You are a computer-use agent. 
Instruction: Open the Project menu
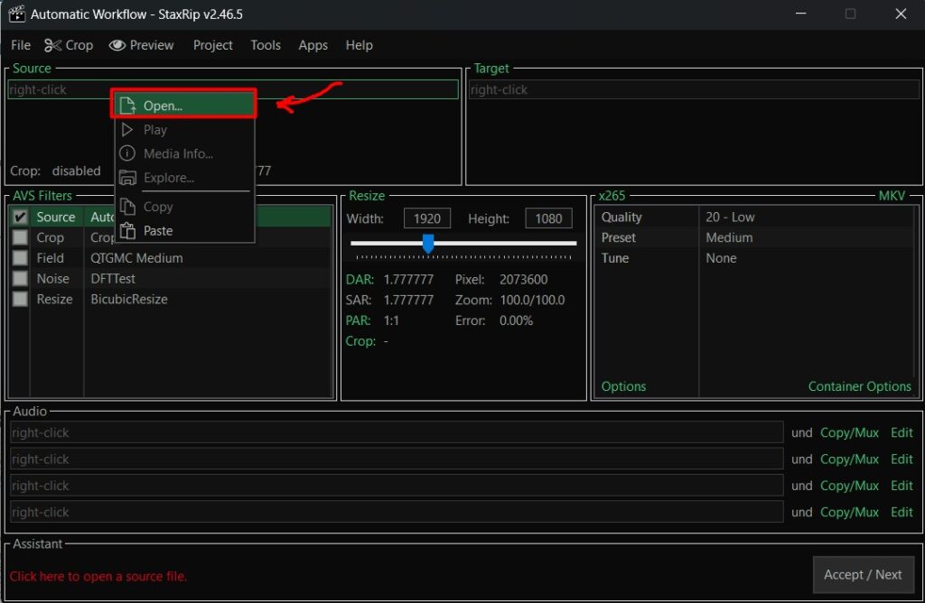tap(212, 45)
